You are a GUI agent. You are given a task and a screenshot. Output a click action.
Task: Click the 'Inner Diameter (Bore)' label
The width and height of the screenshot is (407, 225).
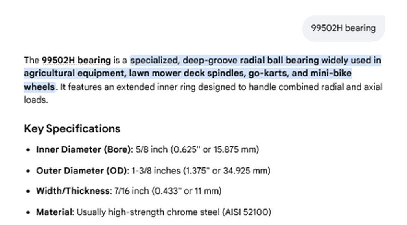coord(83,149)
